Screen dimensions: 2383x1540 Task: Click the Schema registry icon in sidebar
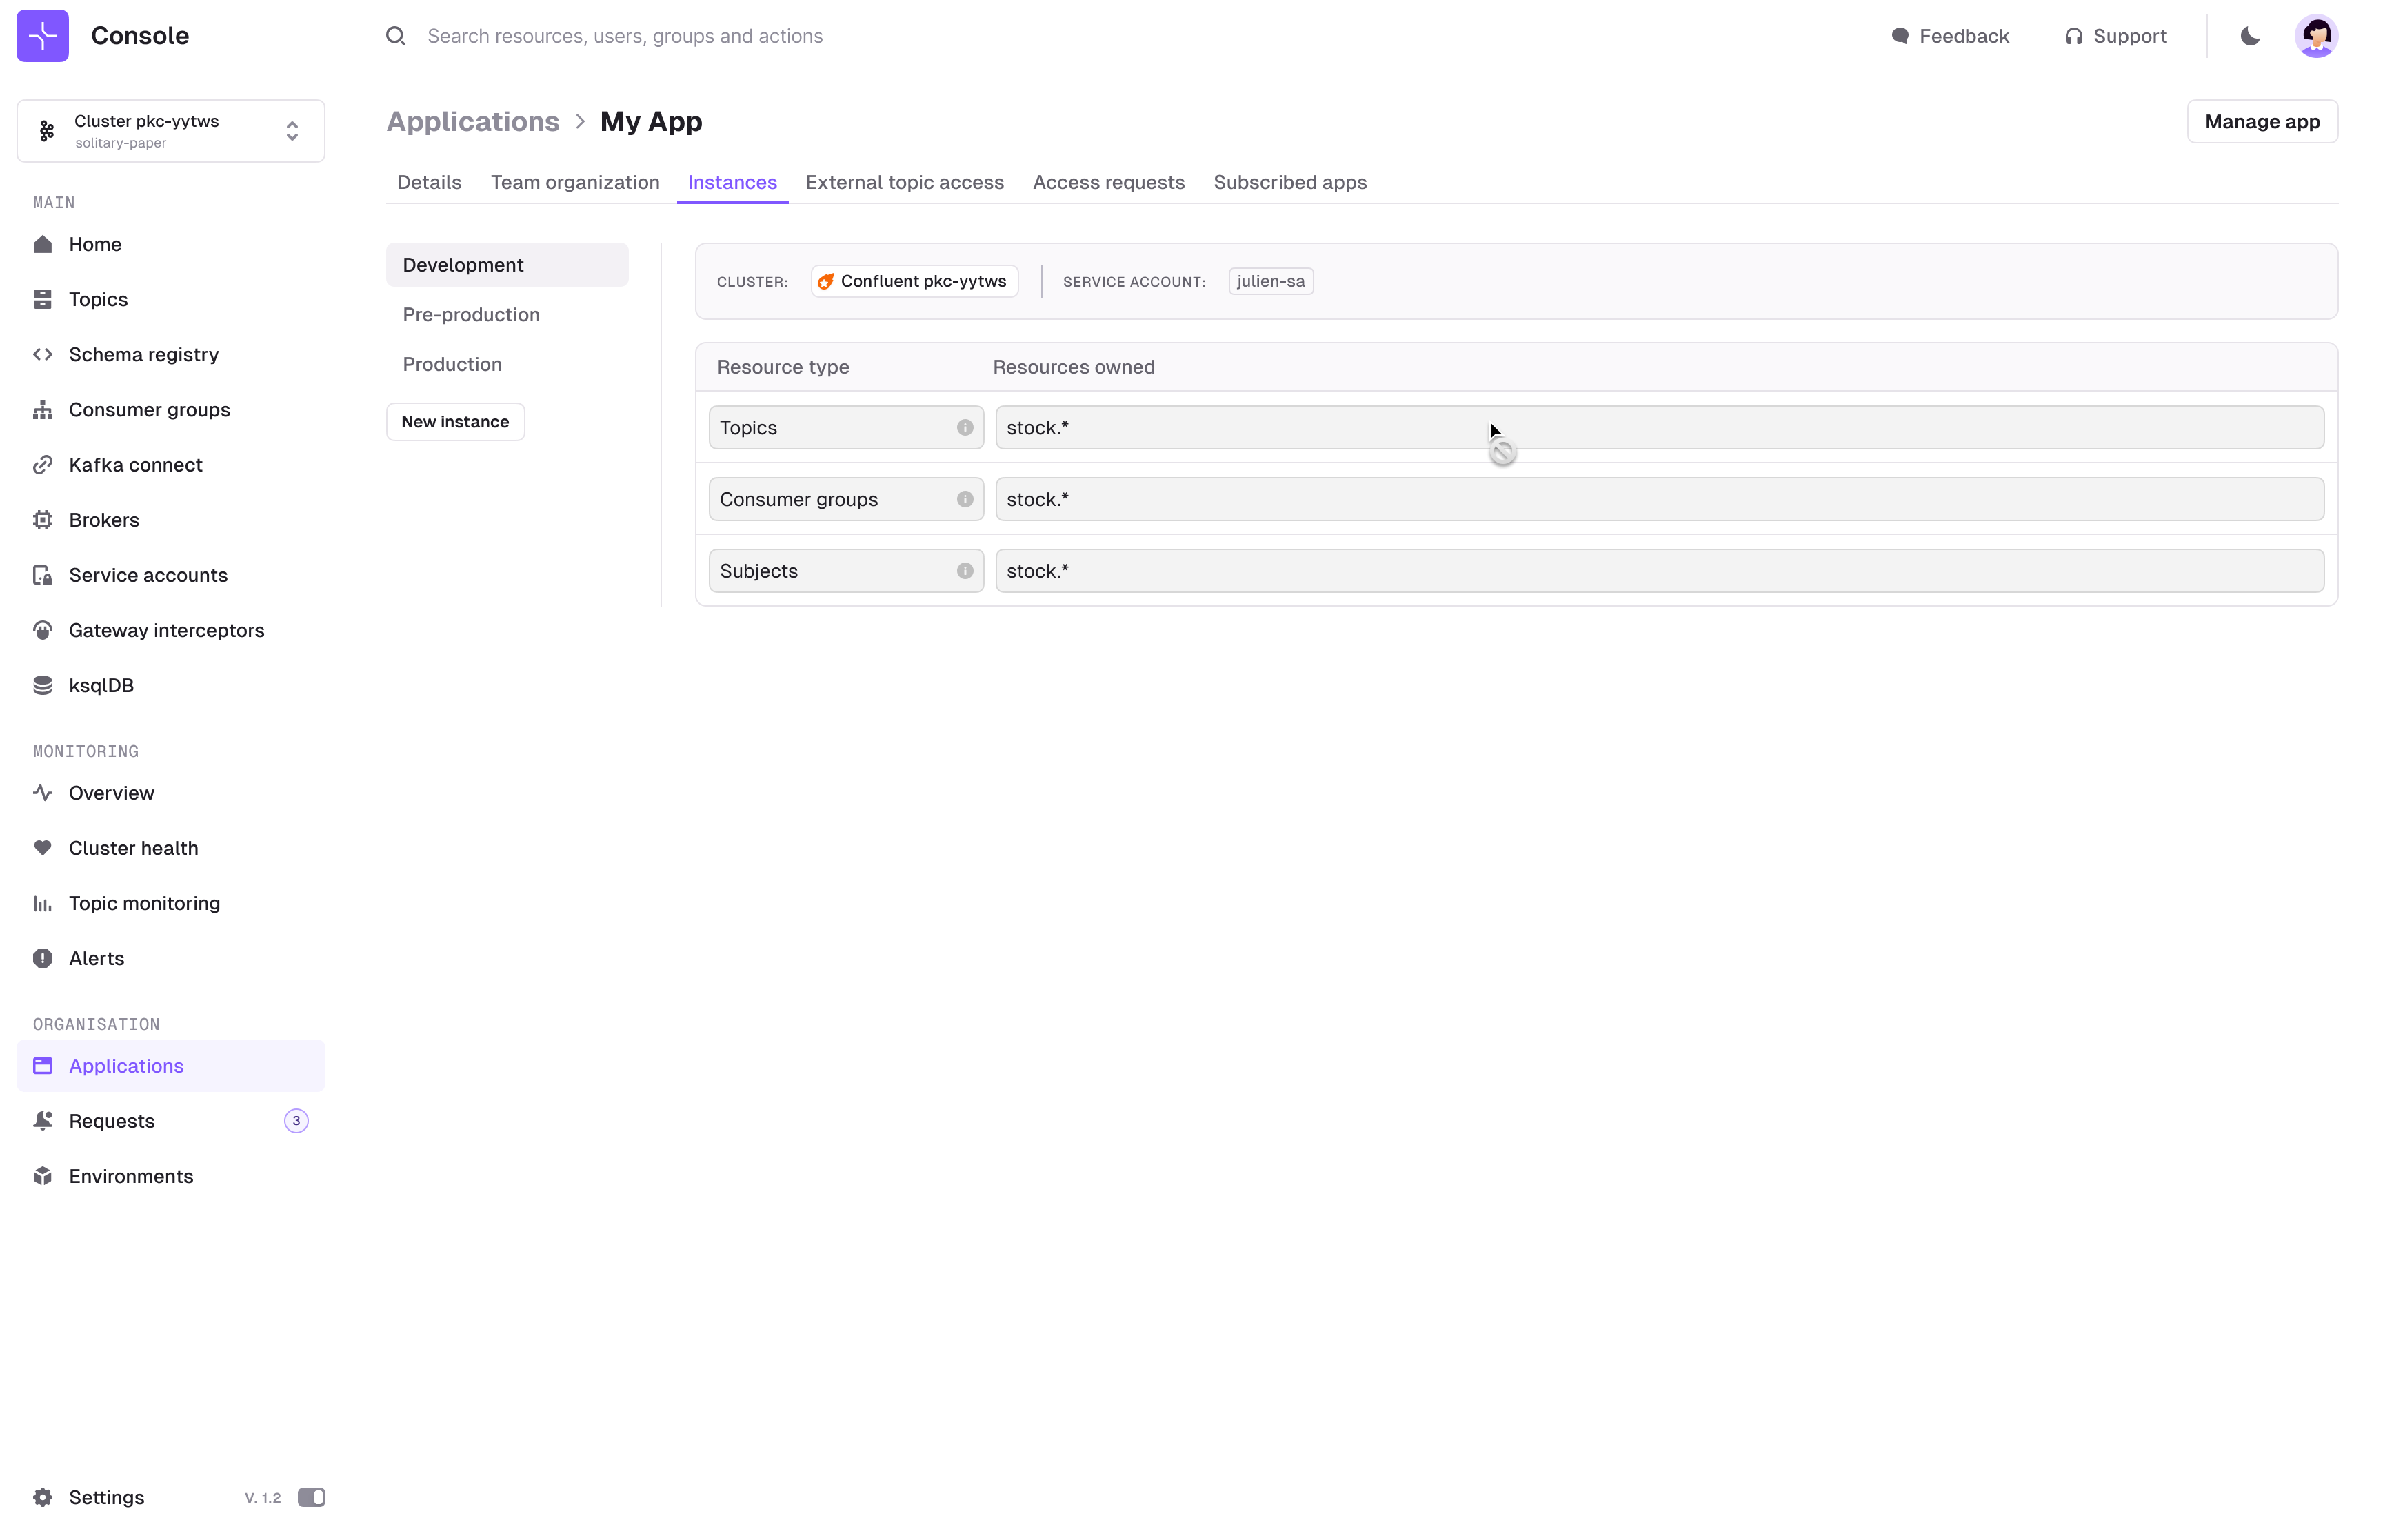pos(43,354)
